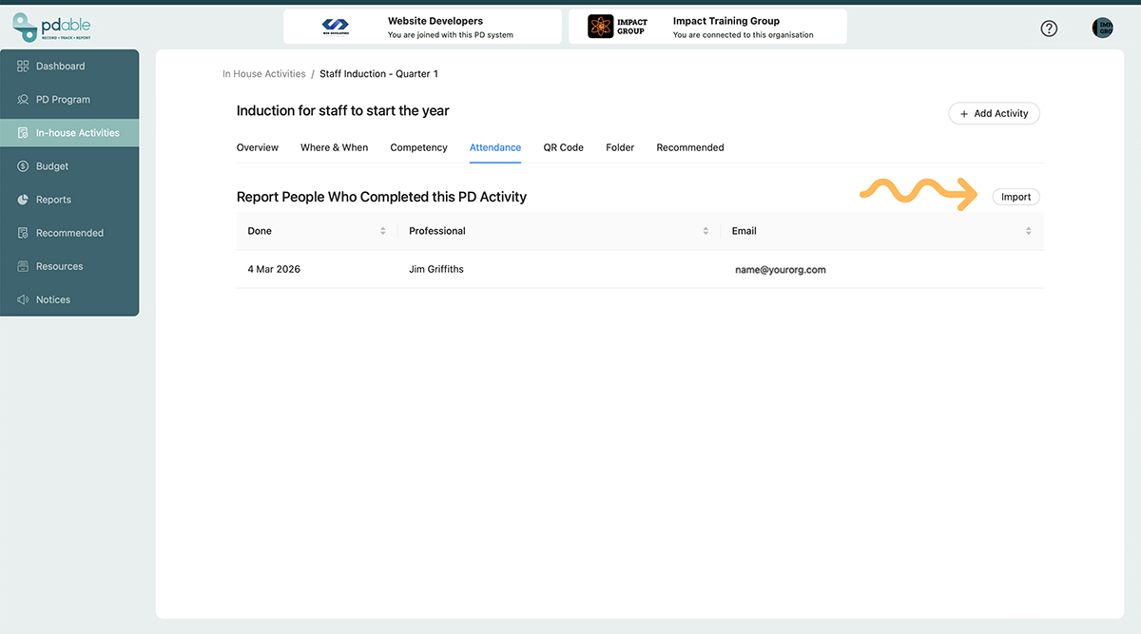This screenshot has width=1141, height=634.
Task: Click the Website Developers logo
Action: click(335, 27)
